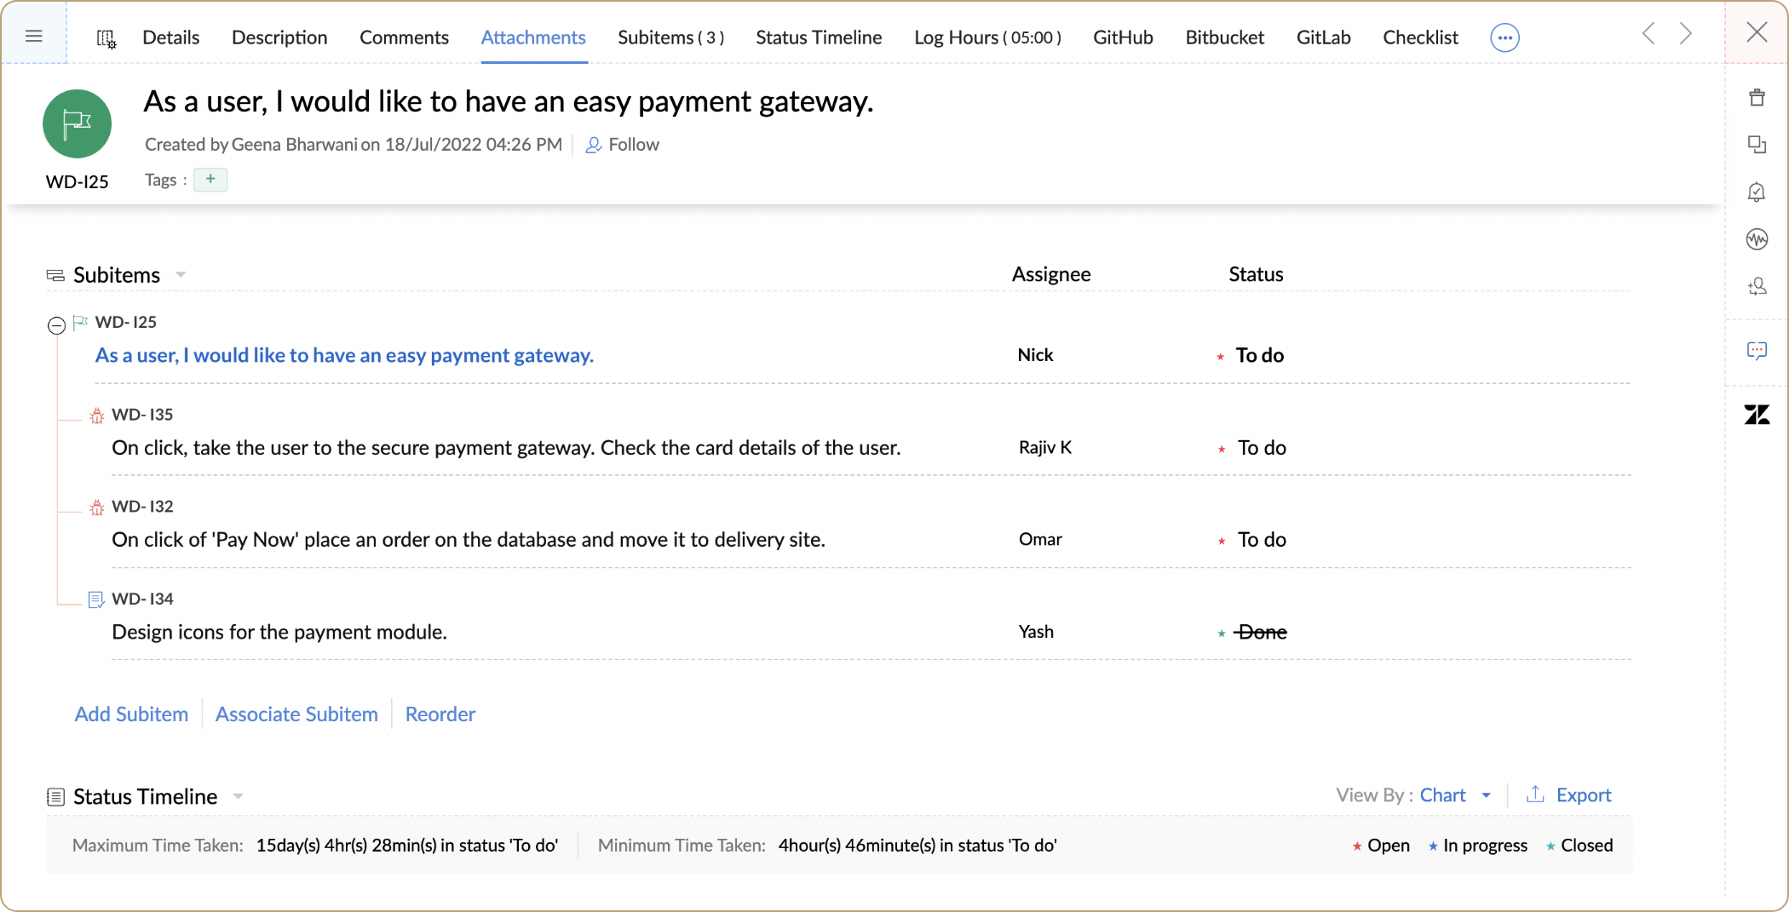Show more tabs via ellipsis button
This screenshot has height=912, width=1789.
1504,37
